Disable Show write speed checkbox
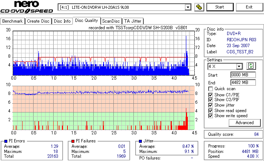The height and width of the screenshot is (161, 264). coord(210,116)
